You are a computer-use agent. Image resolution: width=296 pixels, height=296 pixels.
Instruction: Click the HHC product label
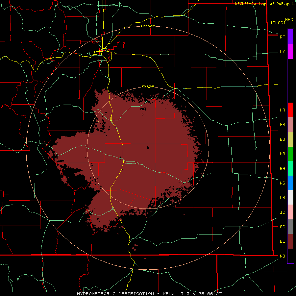tap(289, 20)
